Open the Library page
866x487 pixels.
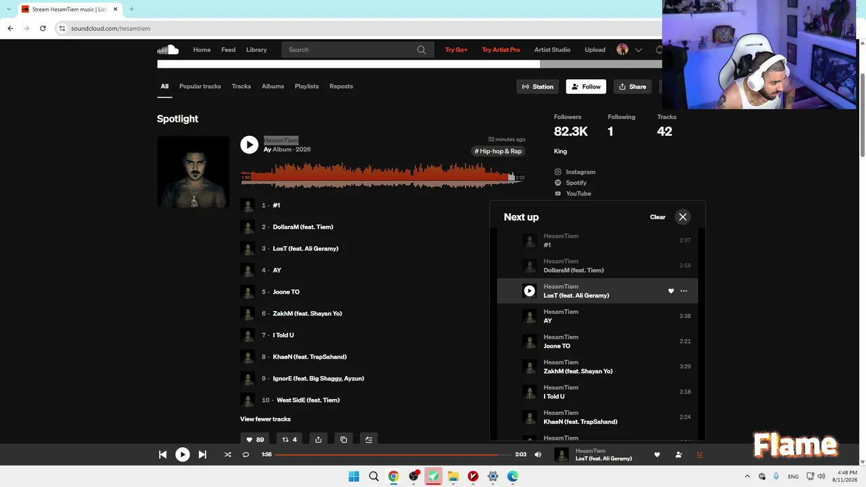[x=256, y=49]
